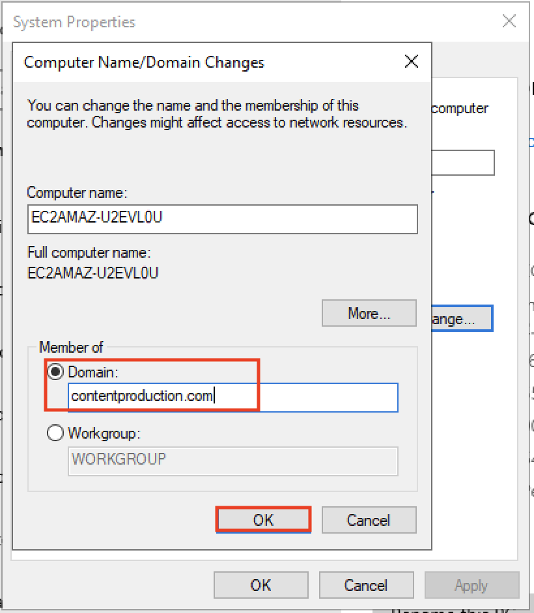Screen dimensions: 534x613
Task: Click the Domain name input field
Action: (233, 397)
